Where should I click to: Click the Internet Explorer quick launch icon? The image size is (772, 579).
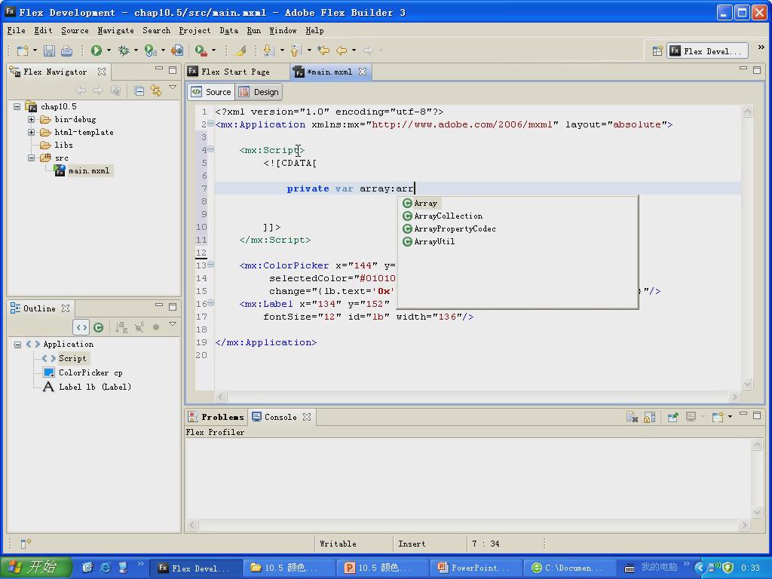105,568
